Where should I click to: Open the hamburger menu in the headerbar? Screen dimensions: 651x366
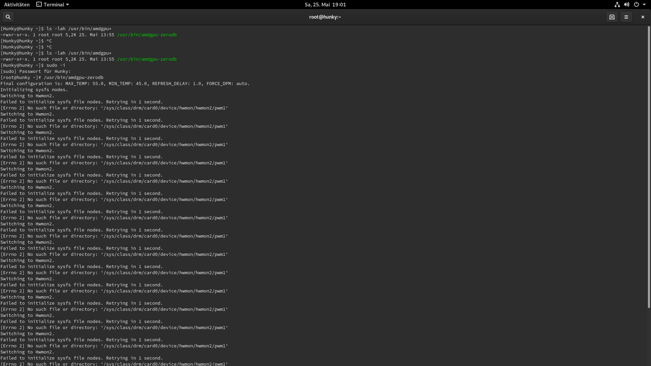pos(626,17)
